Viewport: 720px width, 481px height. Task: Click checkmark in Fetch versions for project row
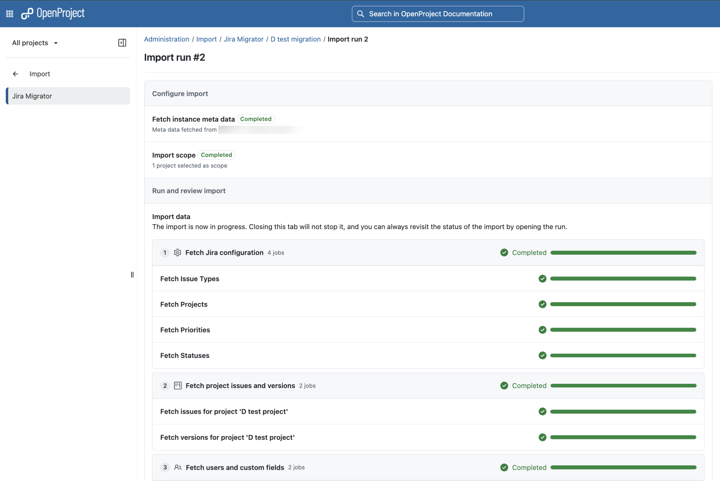[x=542, y=438]
